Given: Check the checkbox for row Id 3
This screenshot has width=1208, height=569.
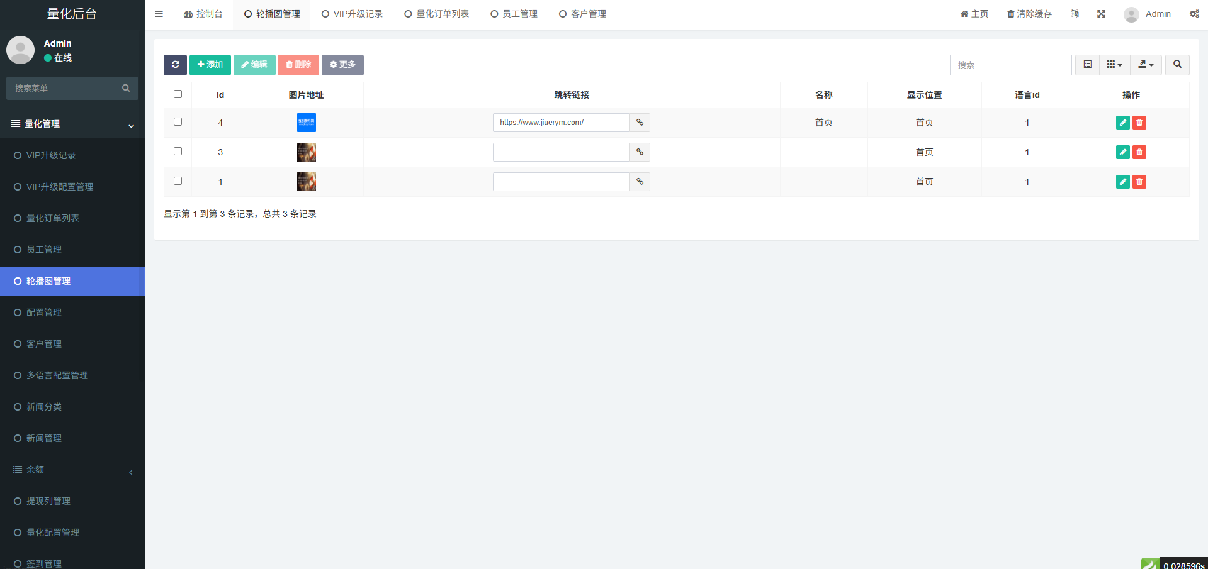Looking at the screenshot, I should [178, 152].
